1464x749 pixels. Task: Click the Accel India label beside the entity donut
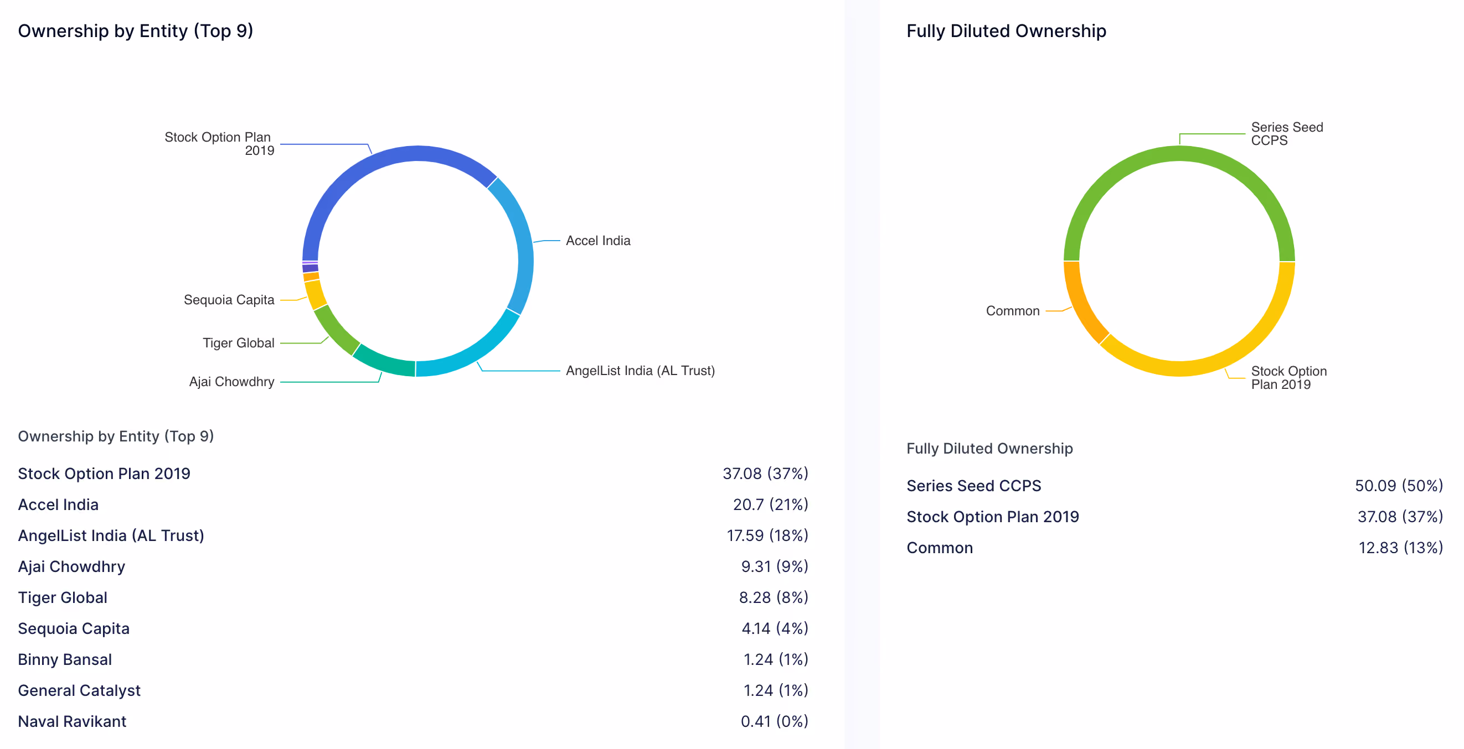(598, 241)
